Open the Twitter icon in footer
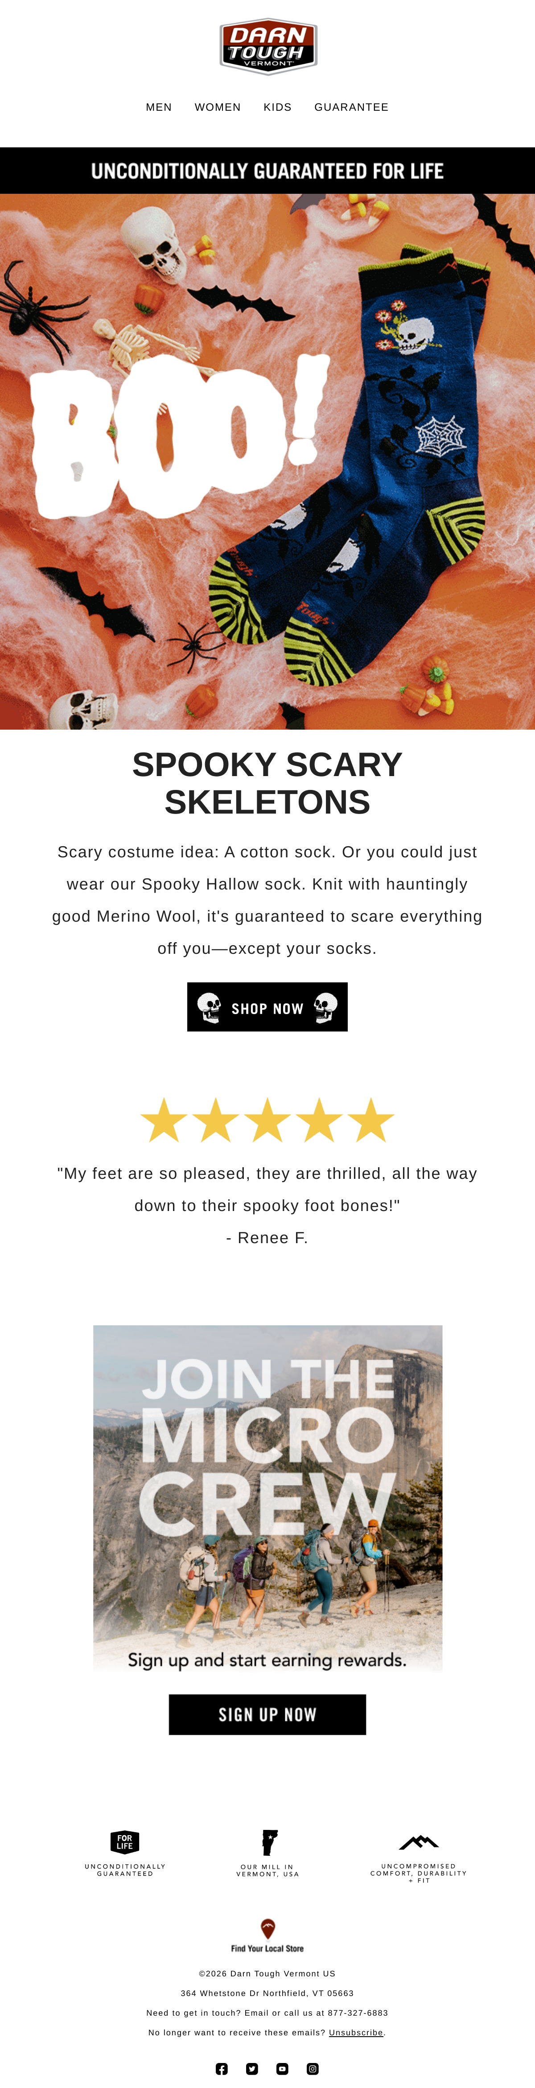The width and height of the screenshot is (535, 2088). click(x=252, y=2068)
